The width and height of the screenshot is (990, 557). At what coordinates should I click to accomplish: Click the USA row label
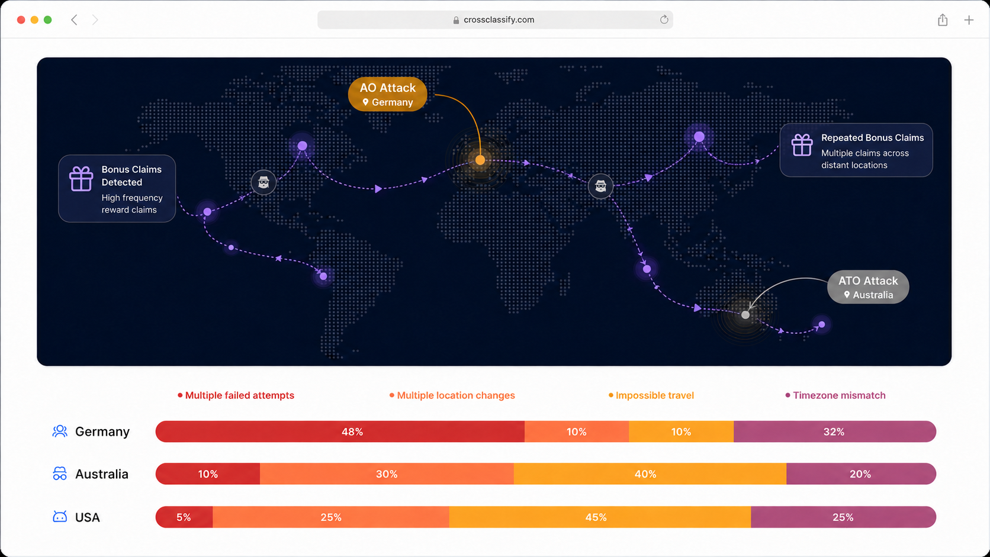click(88, 517)
